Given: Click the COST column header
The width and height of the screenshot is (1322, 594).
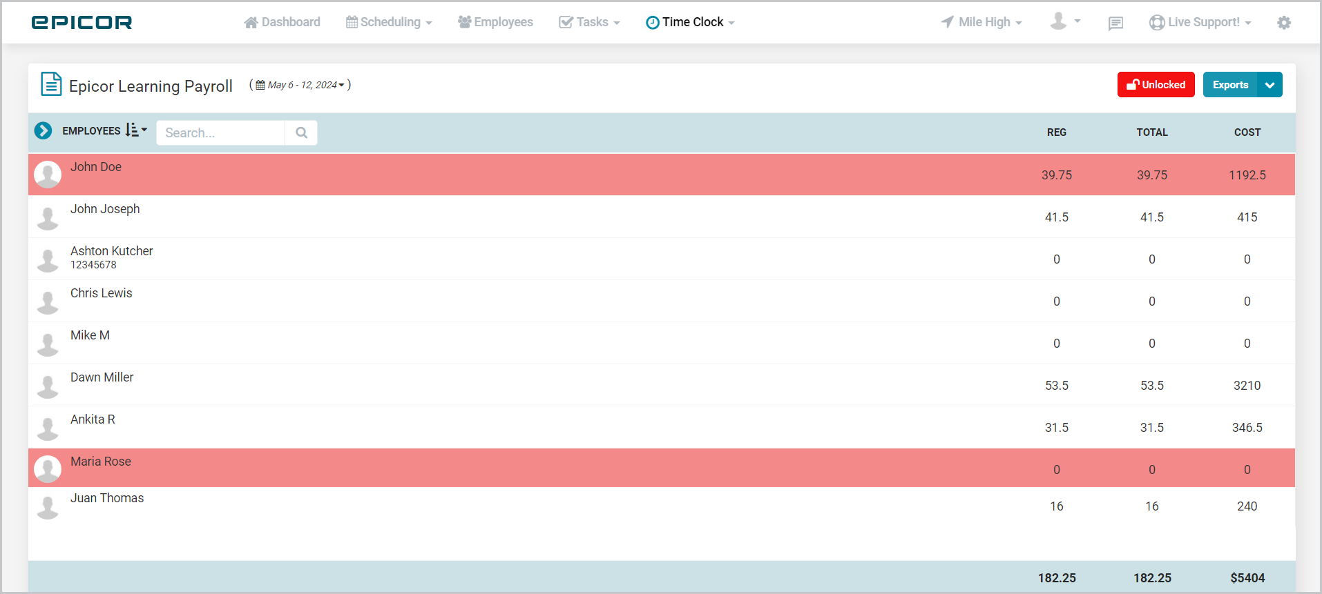Looking at the screenshot, I should 1247,132.
